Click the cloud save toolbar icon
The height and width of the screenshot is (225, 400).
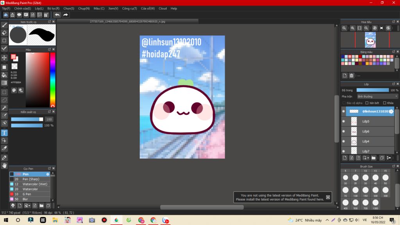tap(5, 15)
